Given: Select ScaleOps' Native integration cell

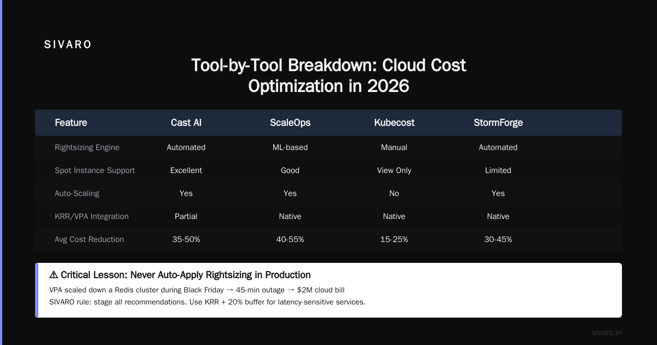Looking at the screenshot, I should pos(290,216).
